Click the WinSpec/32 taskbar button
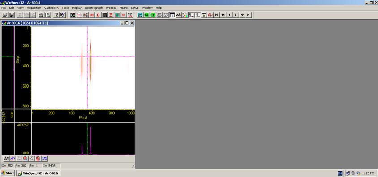The image size is (378, 177). coord(39,173)
